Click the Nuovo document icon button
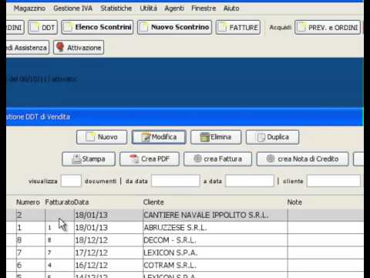Image resolution: width=370 pixels, height=278 pixels. pyautogui.click(x=102, y=137)
